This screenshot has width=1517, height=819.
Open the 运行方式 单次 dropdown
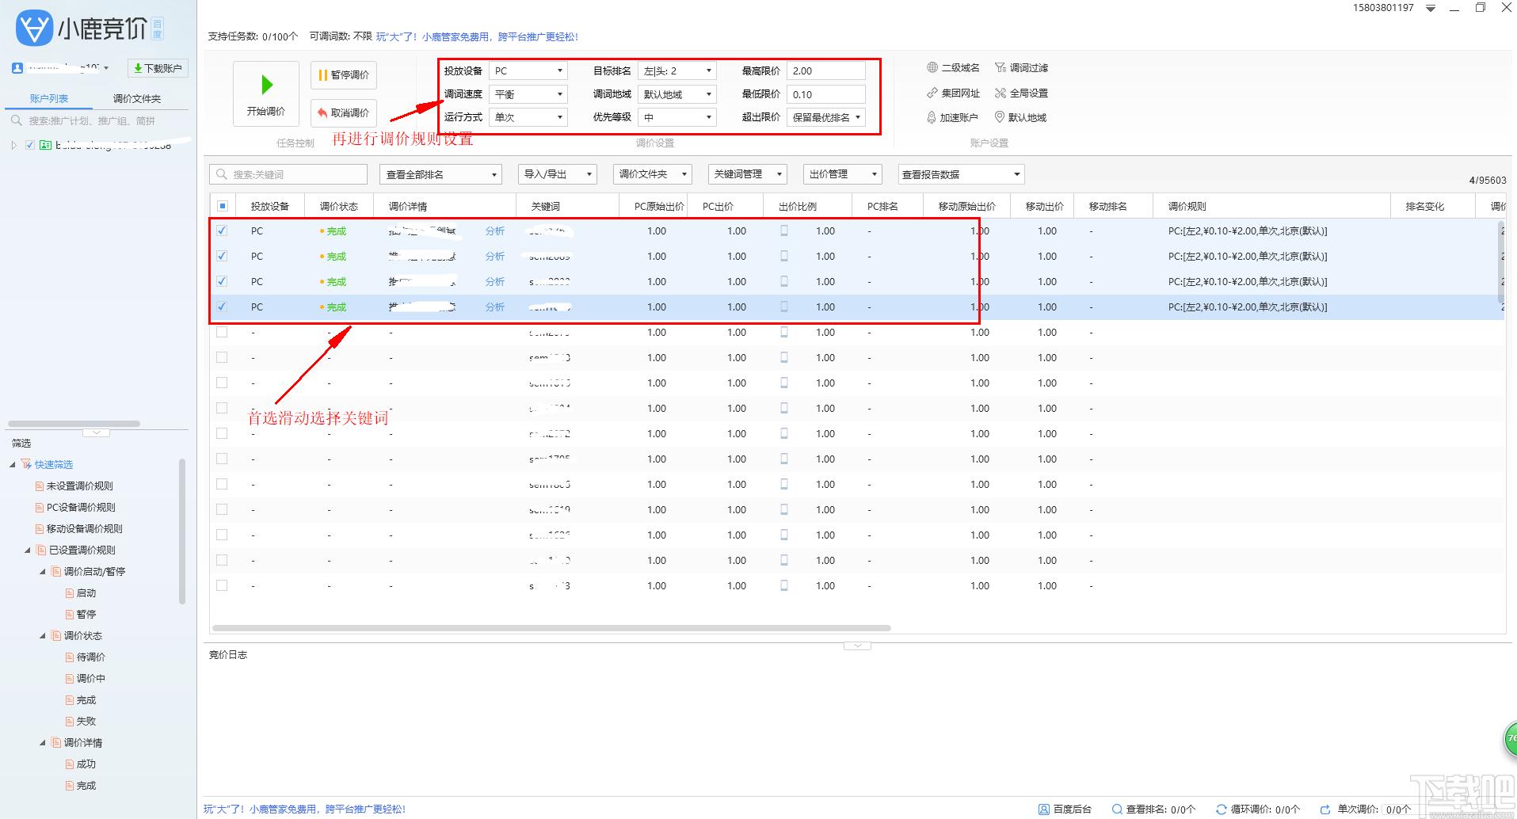point(528,117)
